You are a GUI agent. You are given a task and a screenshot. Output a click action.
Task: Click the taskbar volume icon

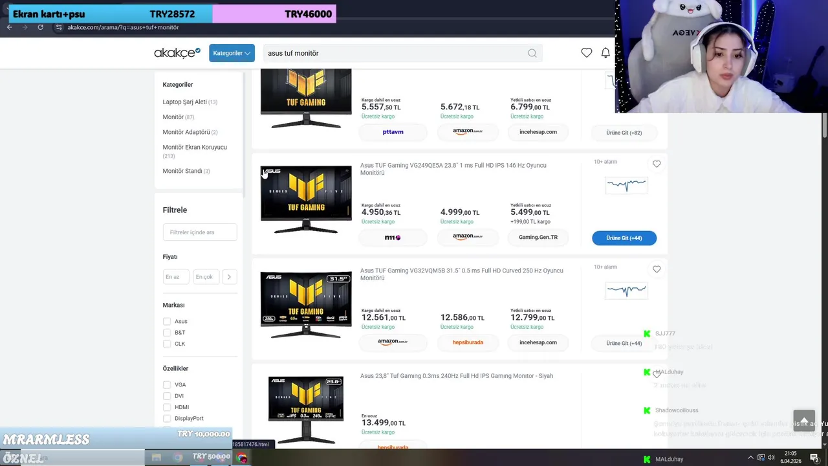771,458
